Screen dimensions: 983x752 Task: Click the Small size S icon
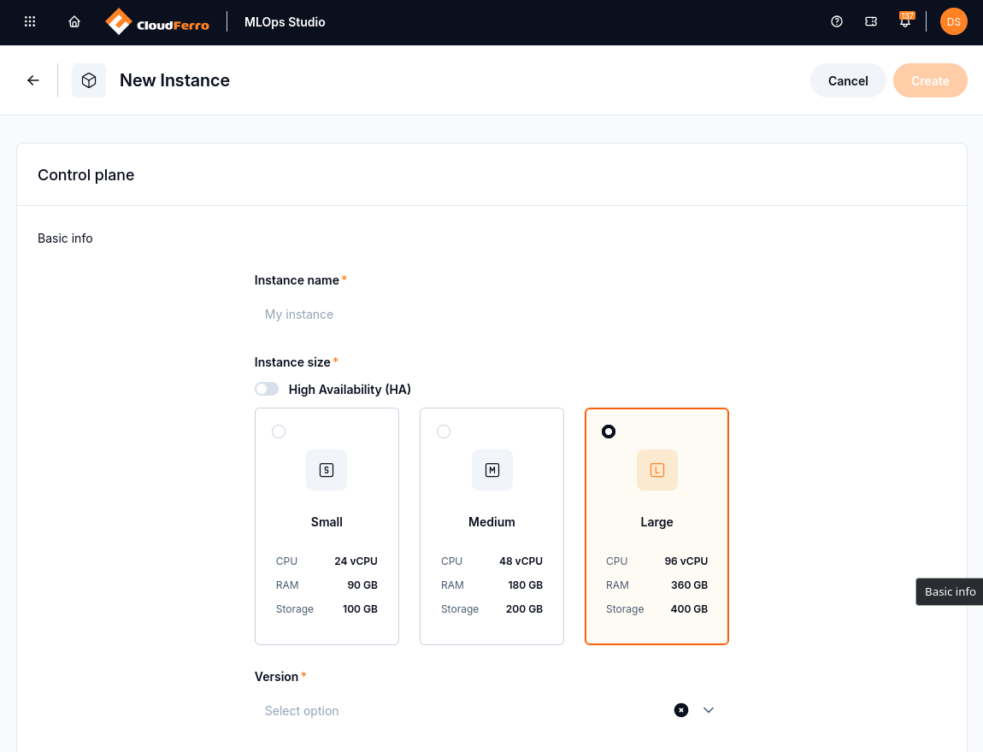(326, 470)
